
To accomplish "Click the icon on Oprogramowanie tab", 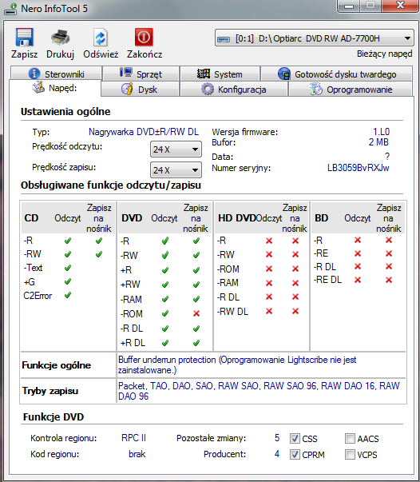I will (316, 90).
